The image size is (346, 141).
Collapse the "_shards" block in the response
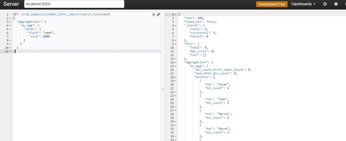[176, 26]
